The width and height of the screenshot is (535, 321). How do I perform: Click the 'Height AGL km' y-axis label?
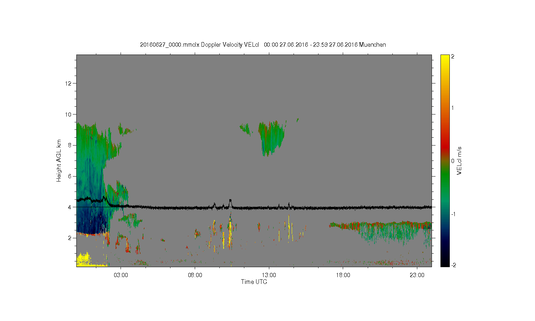59,160
